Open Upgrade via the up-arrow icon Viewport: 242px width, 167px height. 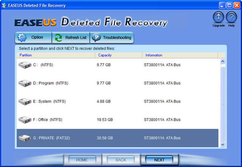coord(219,17)
